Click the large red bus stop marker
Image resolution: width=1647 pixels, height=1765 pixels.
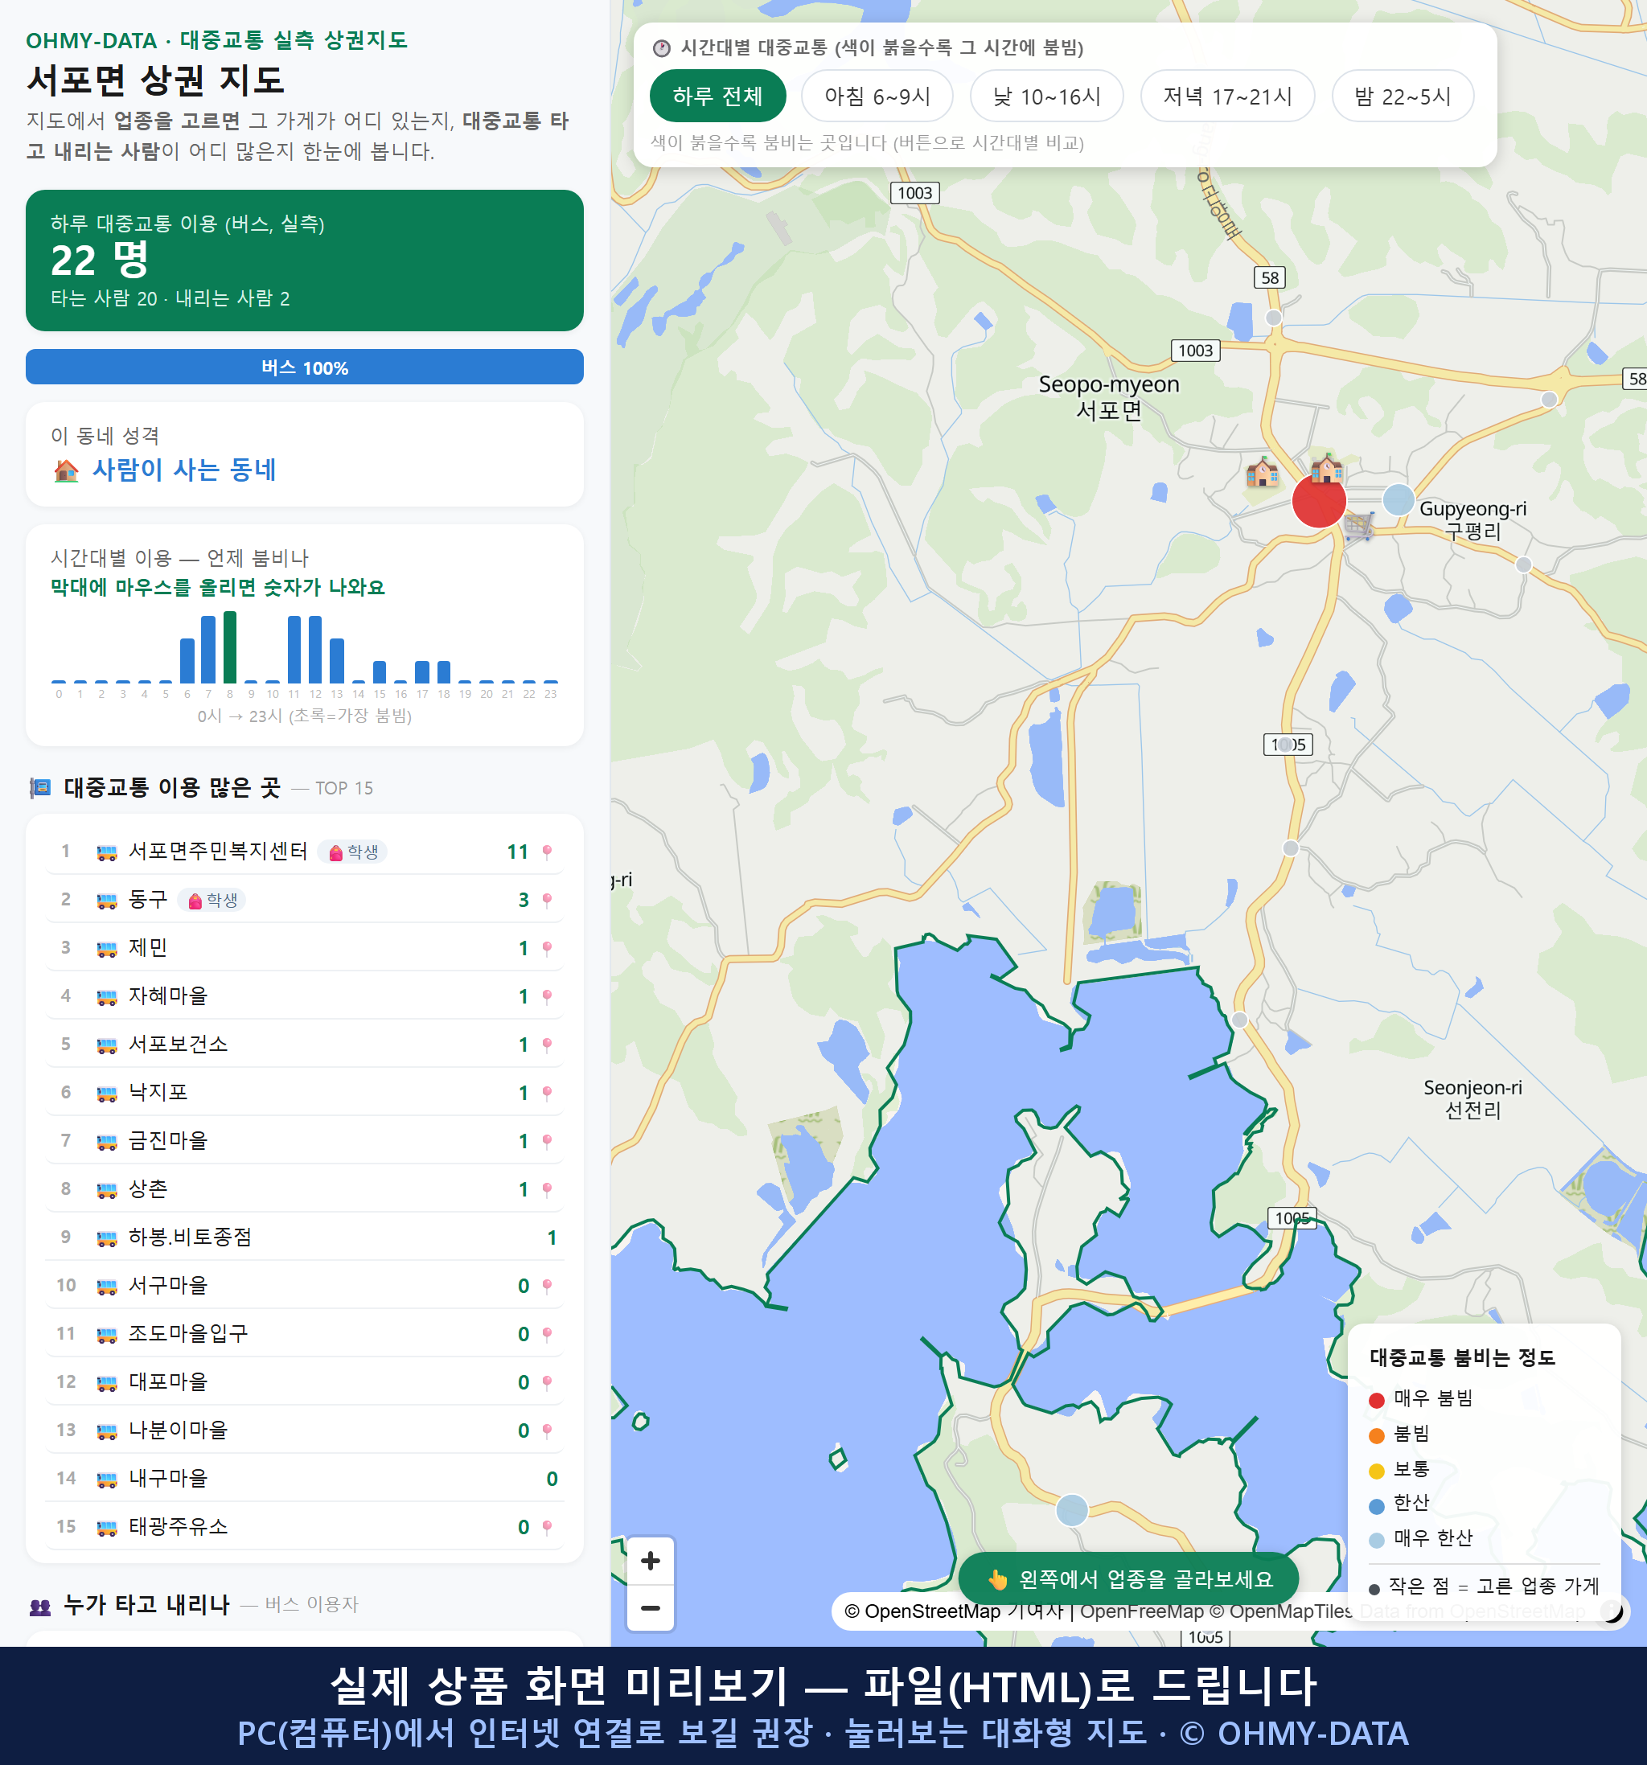(x=1319, y=501)
